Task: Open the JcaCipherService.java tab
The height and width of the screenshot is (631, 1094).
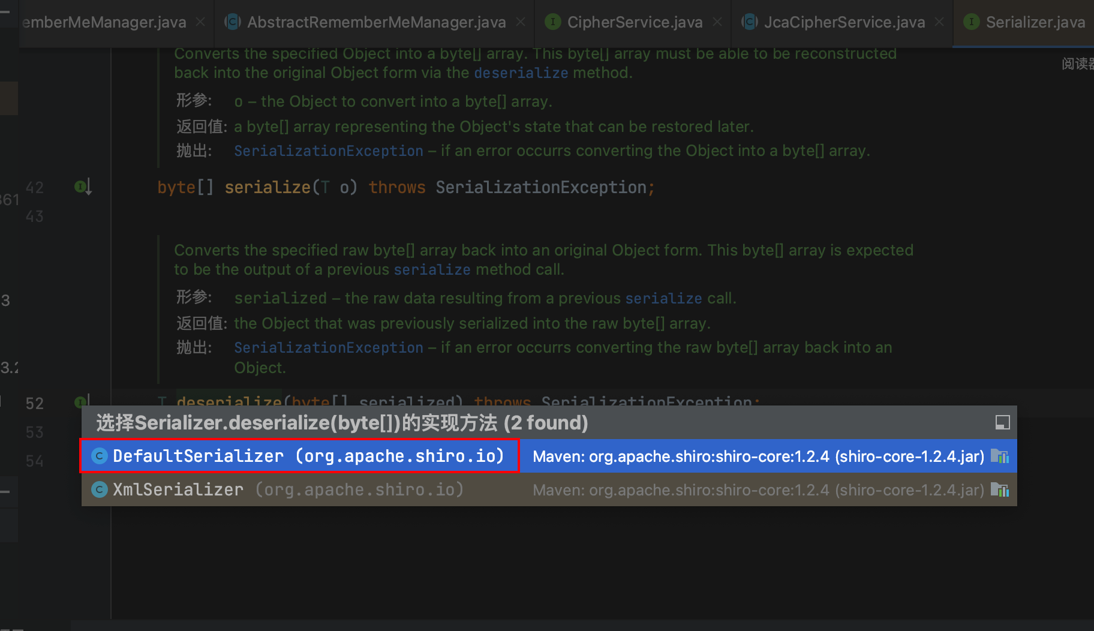Action: (844, 23)
